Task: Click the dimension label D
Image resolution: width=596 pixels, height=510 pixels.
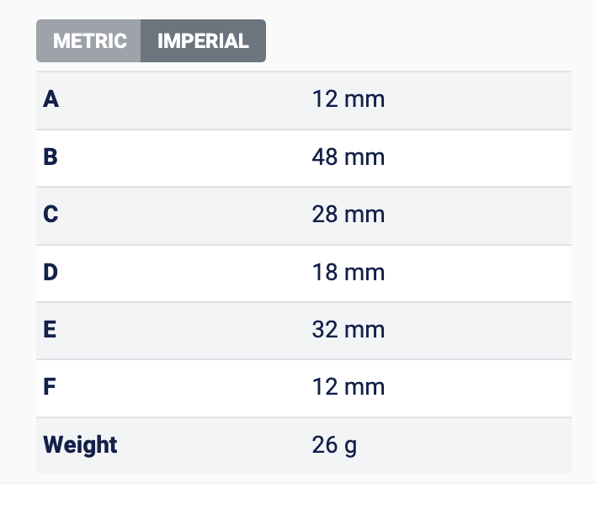Action: point(51,272)
